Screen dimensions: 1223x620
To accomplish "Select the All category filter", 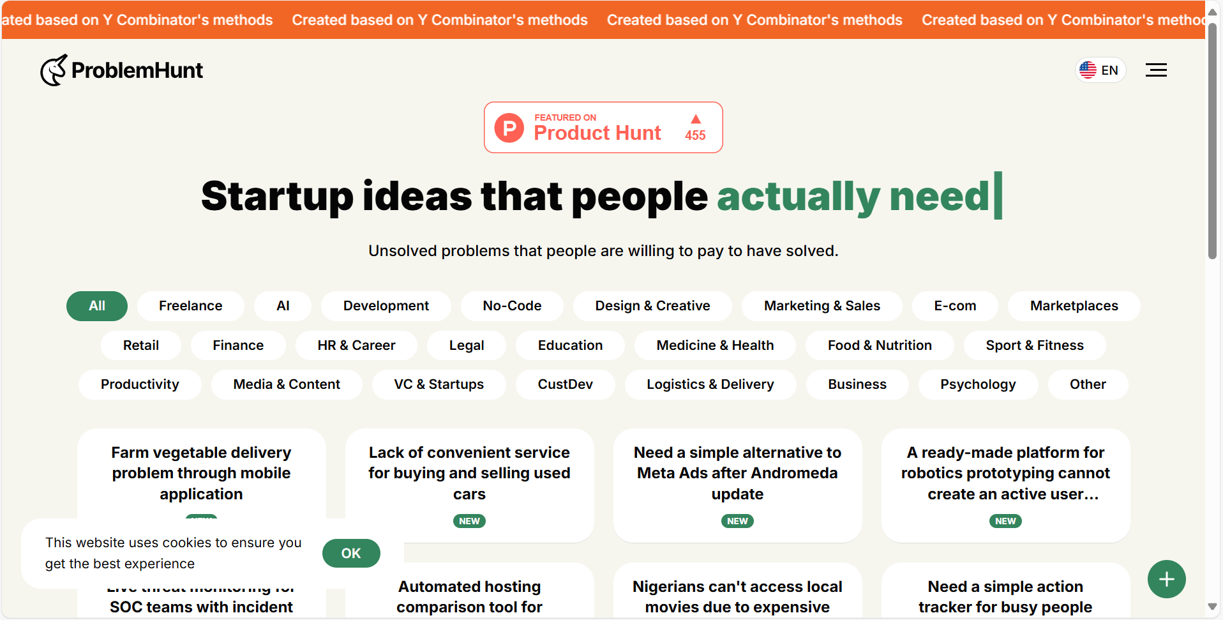I will (x=97, y=306).
